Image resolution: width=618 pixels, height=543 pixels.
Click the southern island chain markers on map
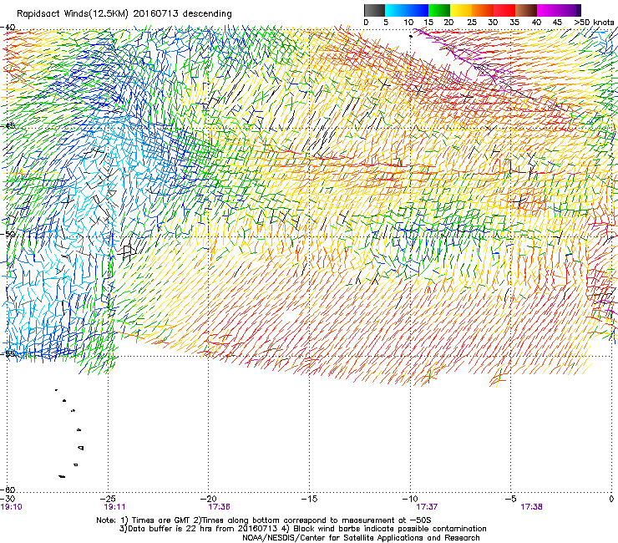pos(70,434)
